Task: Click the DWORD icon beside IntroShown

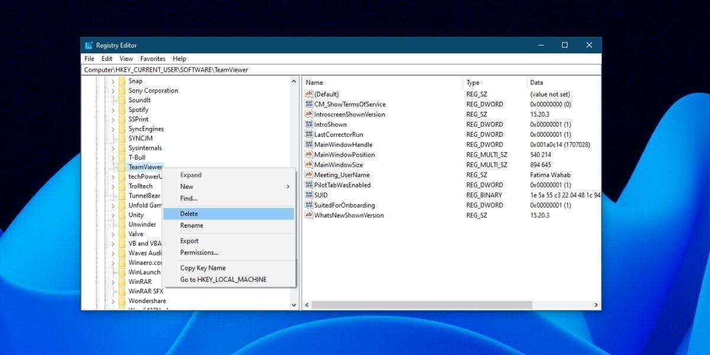Action: click(x=308, y=124)
